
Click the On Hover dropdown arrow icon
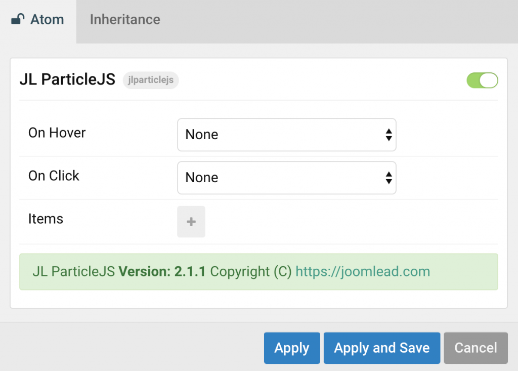[388, 135]
